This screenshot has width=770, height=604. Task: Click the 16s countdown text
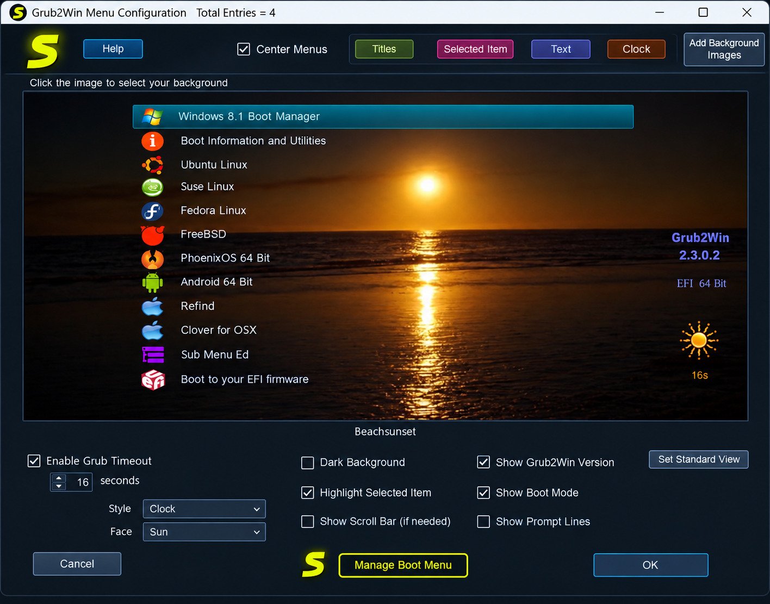point(700,375)
